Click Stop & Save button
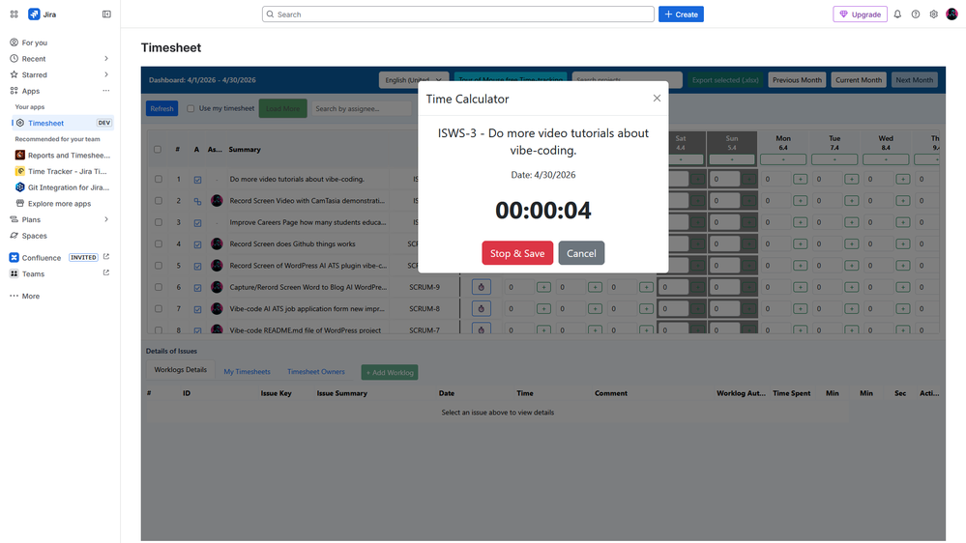The image size is (966, 543). pos(517,253)
